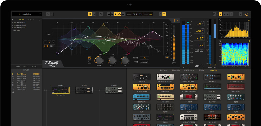Image resolution: width=261 pixels, height=126 pixels.
Task: Click the add clip plus icon under clip list
Action: point(13,92)
